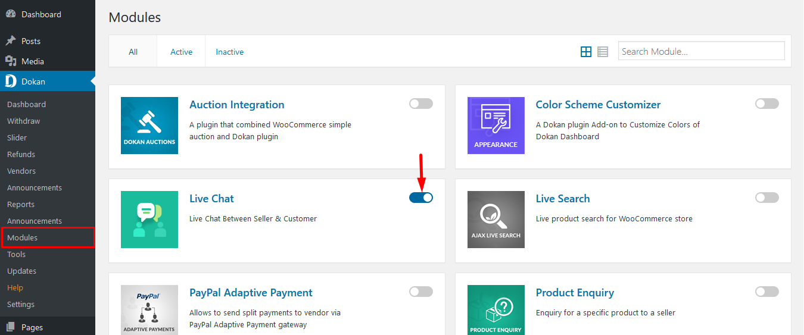Screen dimensions: 804x335
Task: Open the Modules submenu link
Action: tap(23, 237)
